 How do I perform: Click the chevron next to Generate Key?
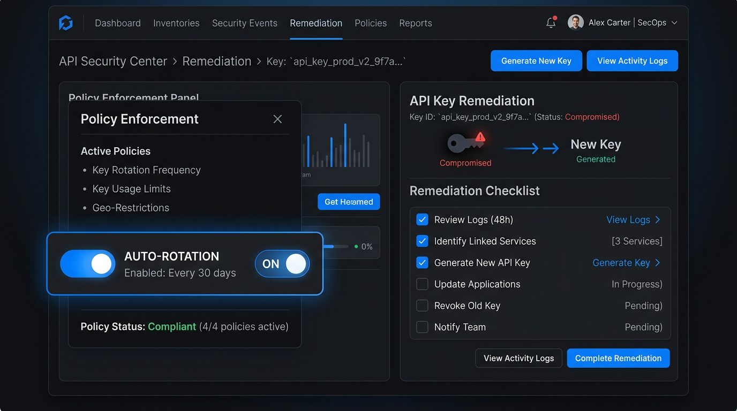(658, 262)
